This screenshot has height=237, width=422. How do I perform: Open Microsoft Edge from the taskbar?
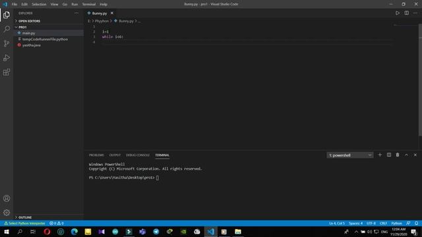pos(75,232)
